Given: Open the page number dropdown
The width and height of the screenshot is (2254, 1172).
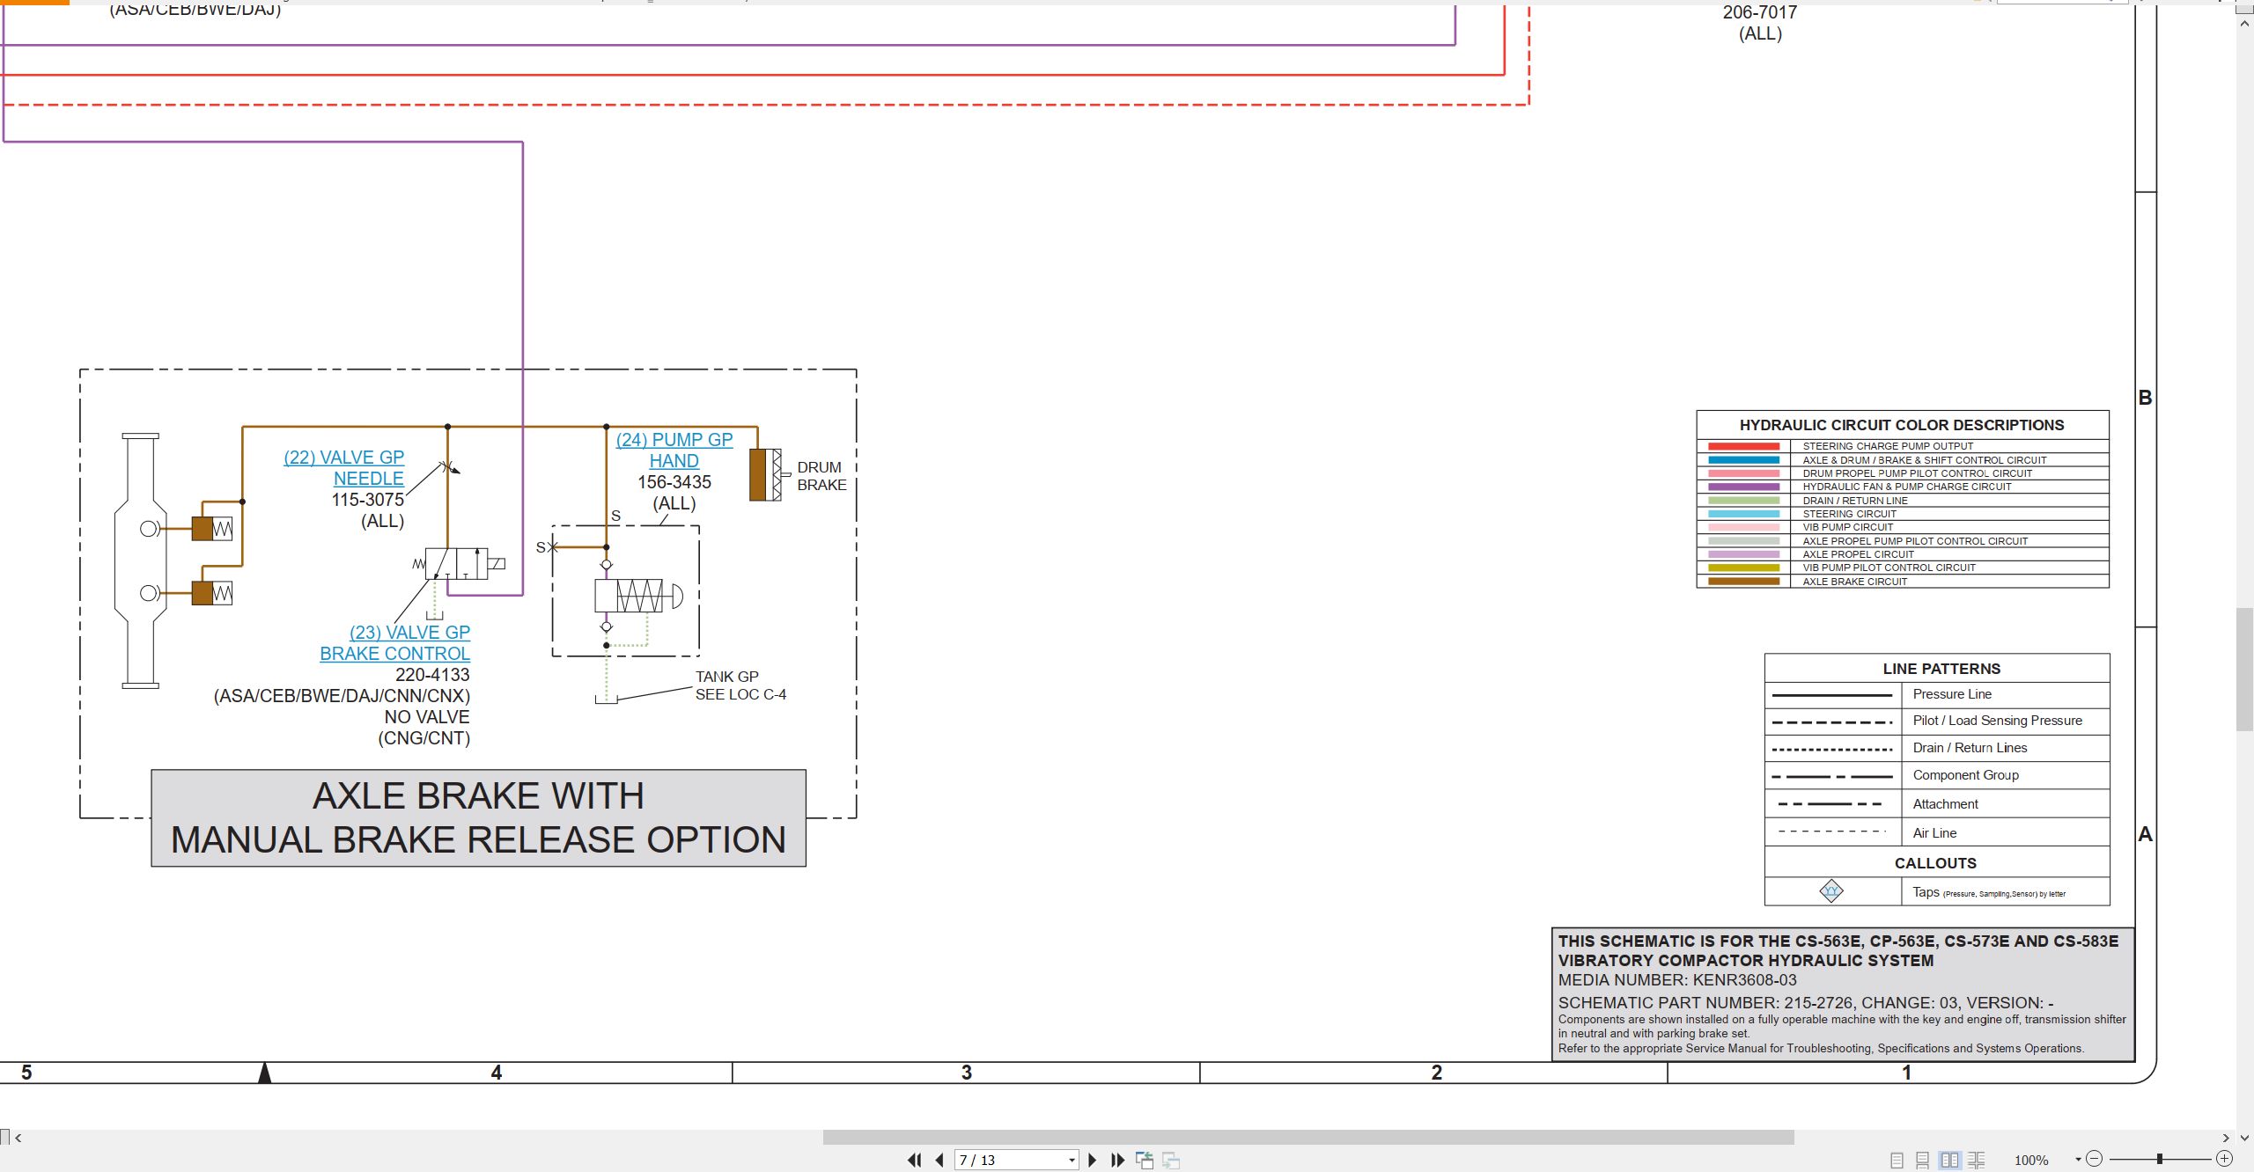Looking at the screenshot, I should pos(1072,1160).
